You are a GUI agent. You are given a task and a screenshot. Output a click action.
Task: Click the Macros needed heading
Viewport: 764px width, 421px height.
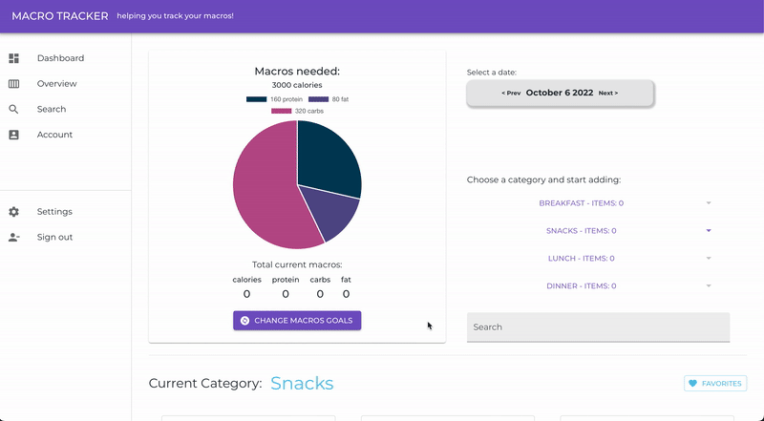(297, 72)
